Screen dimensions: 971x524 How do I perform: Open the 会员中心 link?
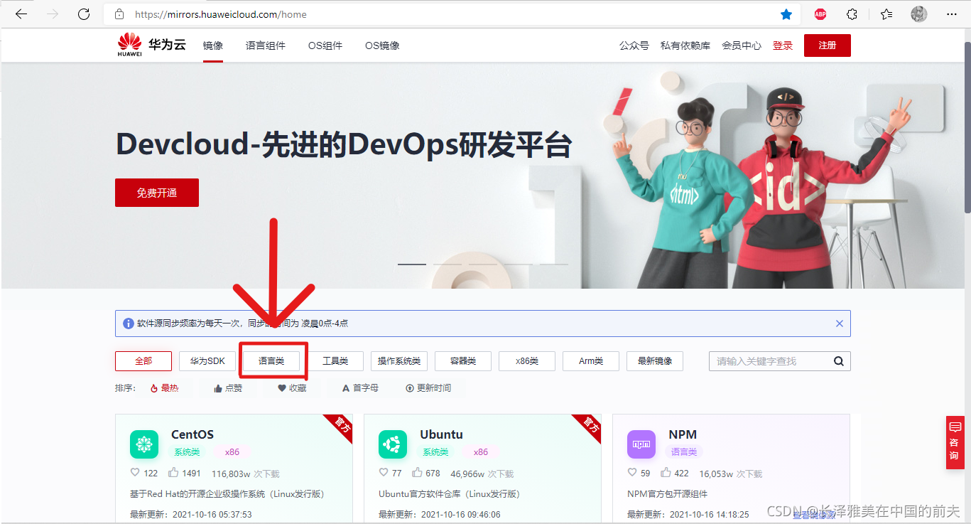tap(742, 46)
